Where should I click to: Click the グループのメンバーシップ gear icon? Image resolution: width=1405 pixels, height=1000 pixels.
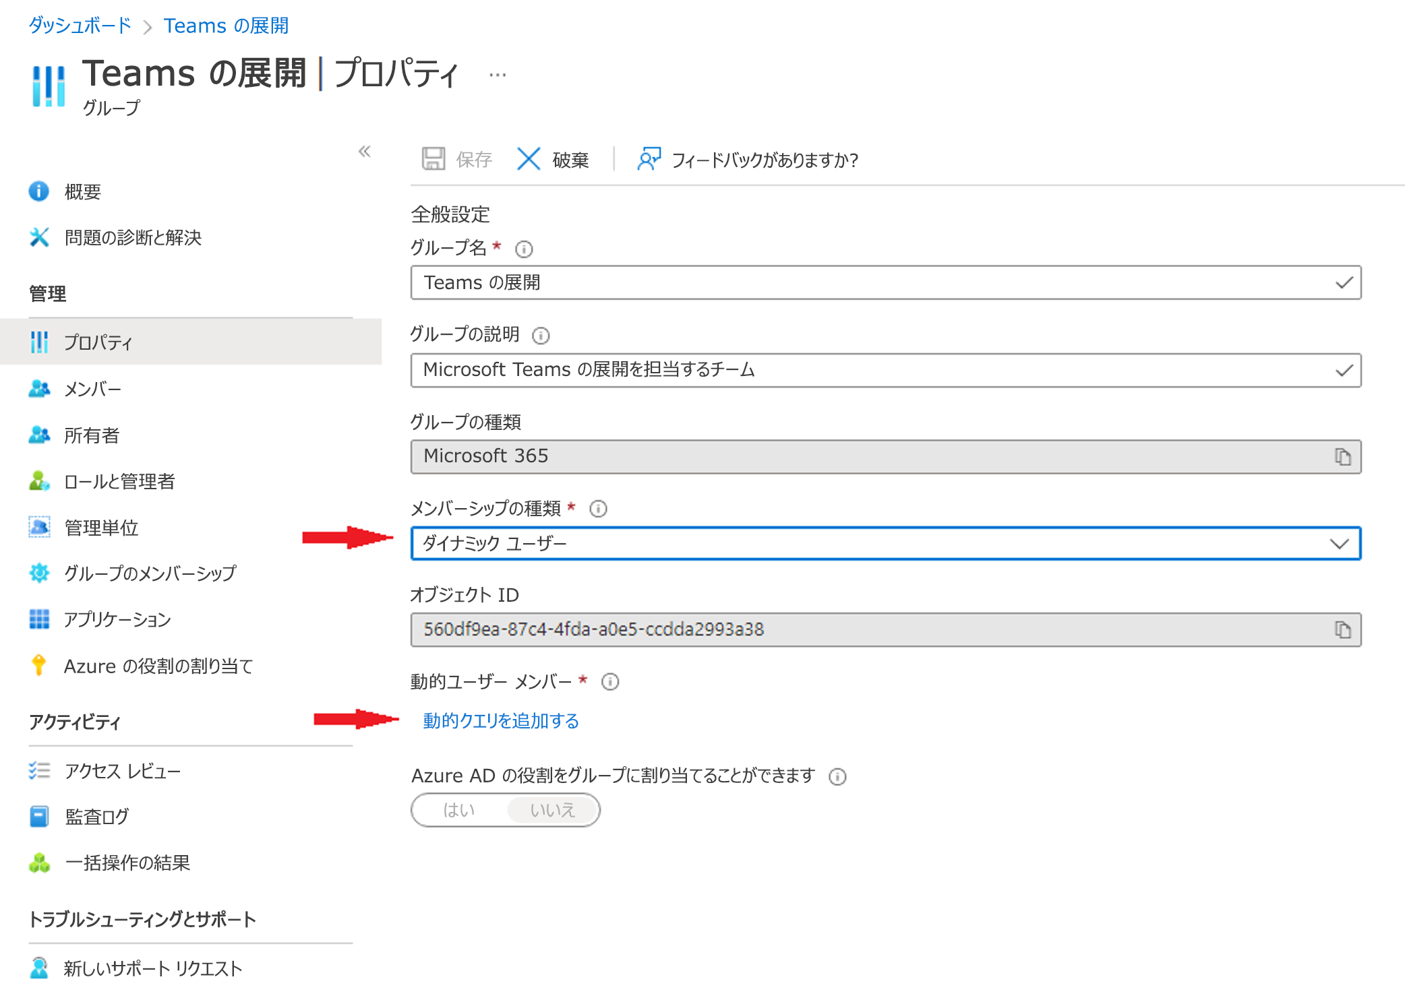[x=39, y=573]
